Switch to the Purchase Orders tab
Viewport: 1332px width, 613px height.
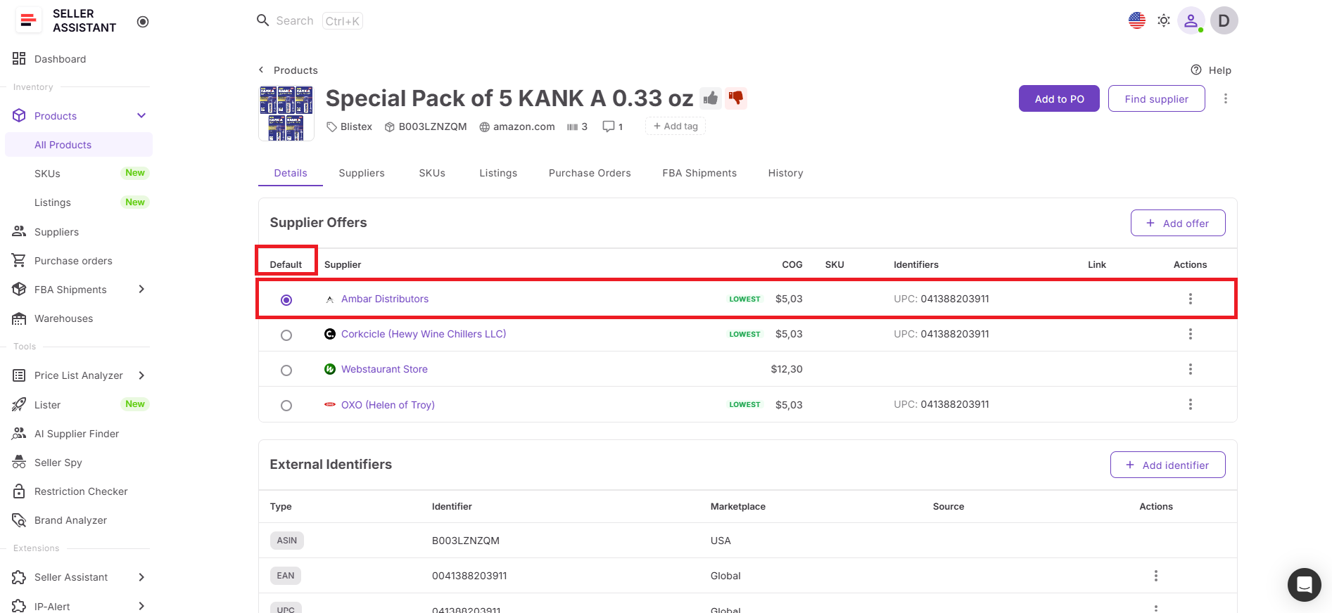590,173
